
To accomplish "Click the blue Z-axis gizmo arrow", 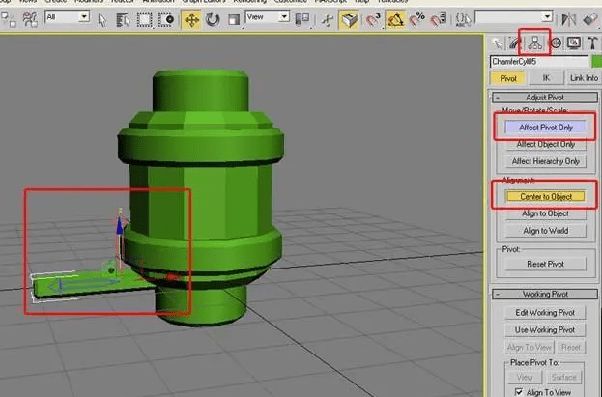I will (120, 225).
